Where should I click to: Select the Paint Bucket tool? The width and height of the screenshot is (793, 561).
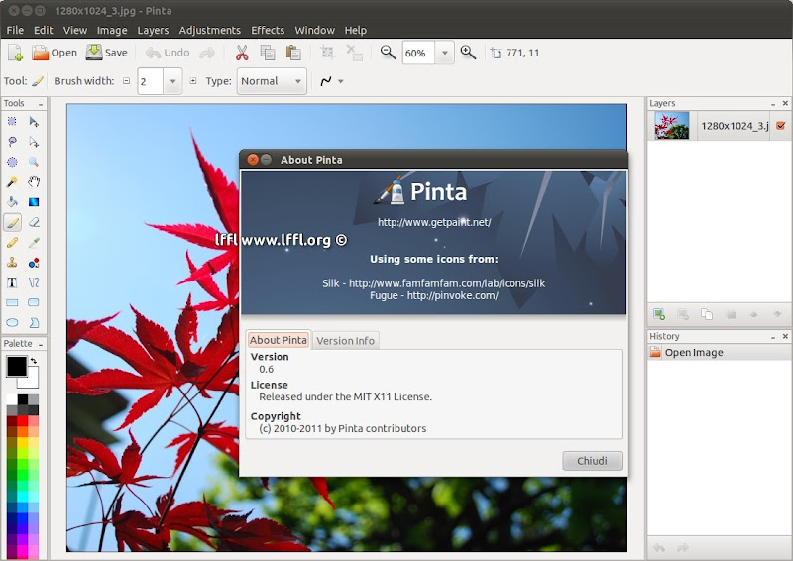tap(12, 202)
